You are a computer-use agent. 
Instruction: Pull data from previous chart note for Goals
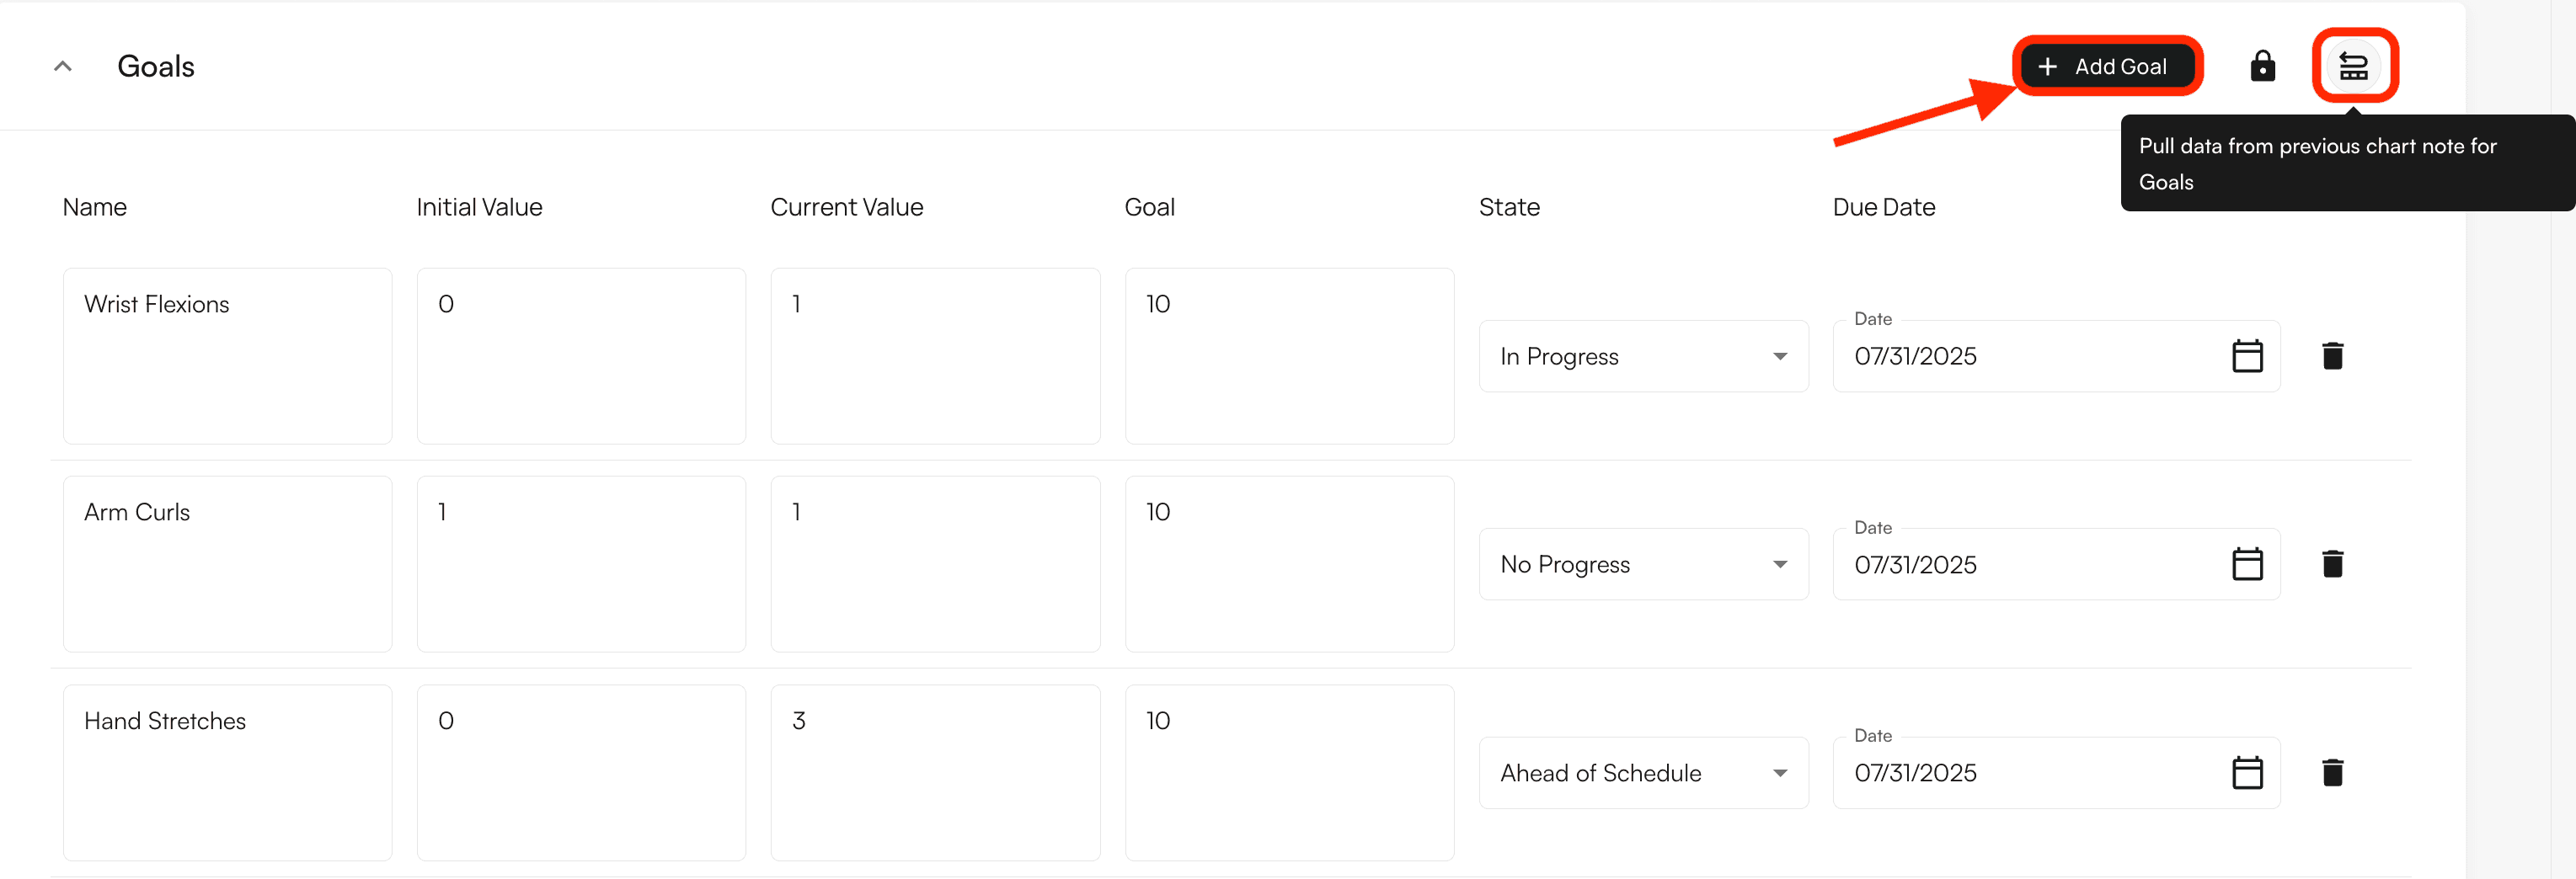coord(2355,65)
